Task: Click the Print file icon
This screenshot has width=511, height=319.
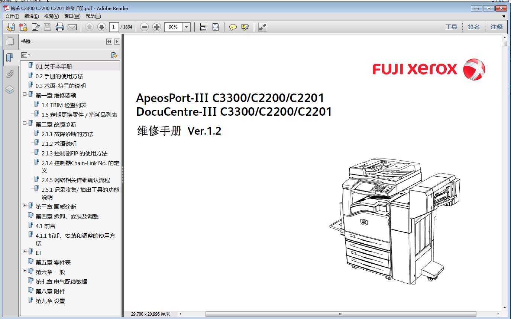Action: [x=60, y=27]
